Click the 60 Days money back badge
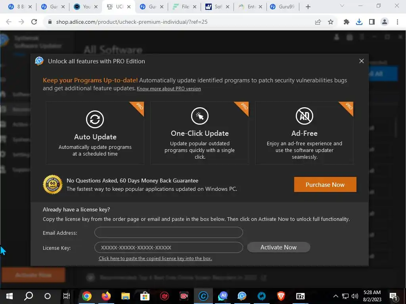406x304 pixels. click(53, 184)
